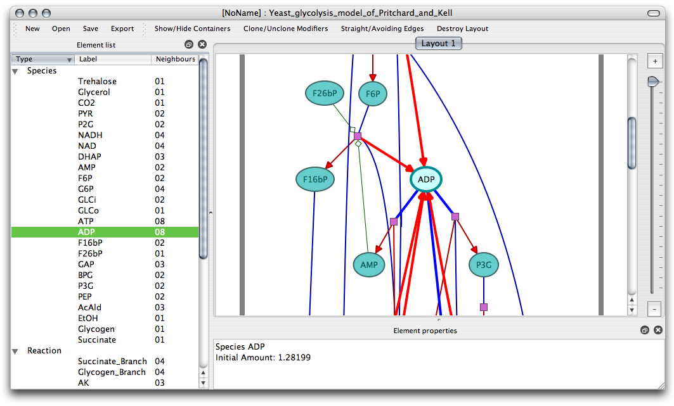Toggle Straight/Avoiding Edges
Image resolution: width=674 pixels, height=406 pixels.
(x=382, y=29)
